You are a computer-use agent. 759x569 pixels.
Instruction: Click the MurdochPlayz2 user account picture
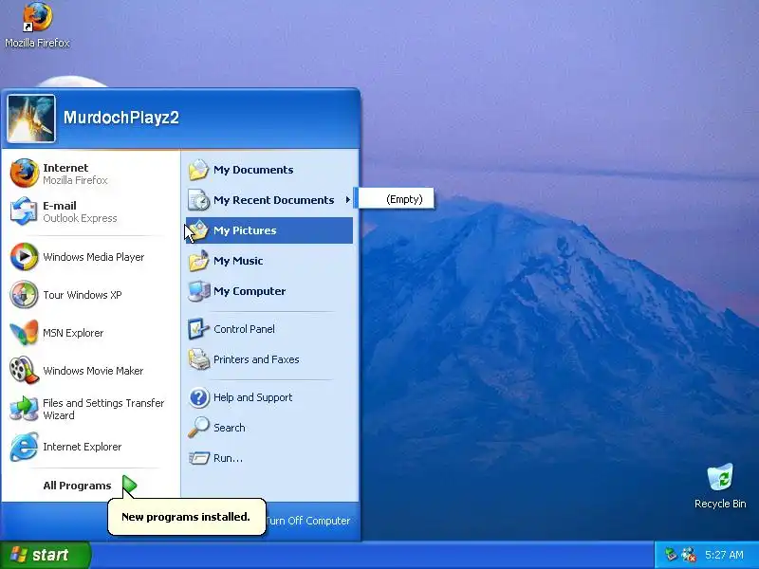[x=31, y=119]
